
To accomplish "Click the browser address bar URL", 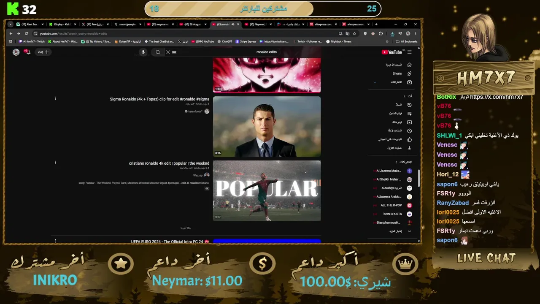I will click(x=73, y=33).
